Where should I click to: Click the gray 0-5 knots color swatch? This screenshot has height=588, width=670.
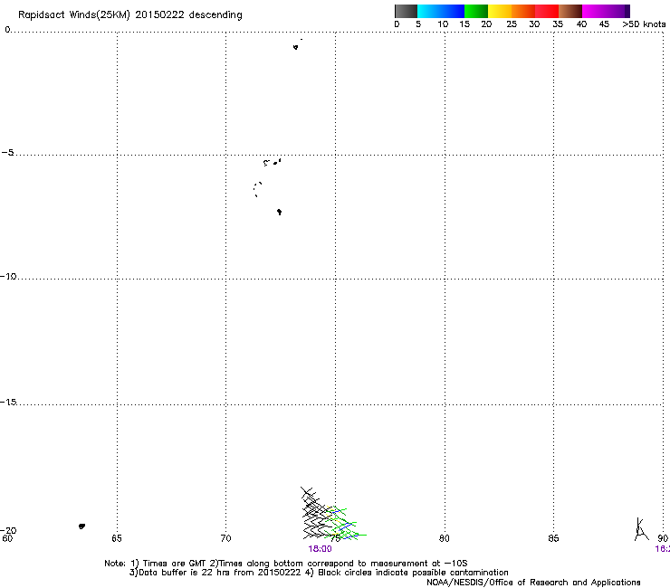pyautogui.click(x=406, y=11)
